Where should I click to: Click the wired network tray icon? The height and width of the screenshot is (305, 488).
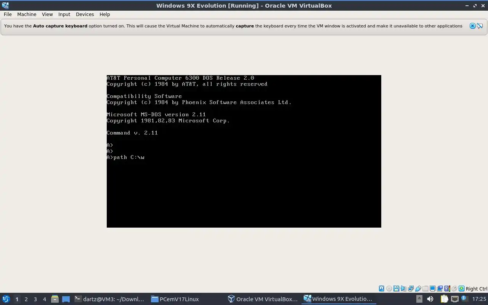click(x=455, y=299)
